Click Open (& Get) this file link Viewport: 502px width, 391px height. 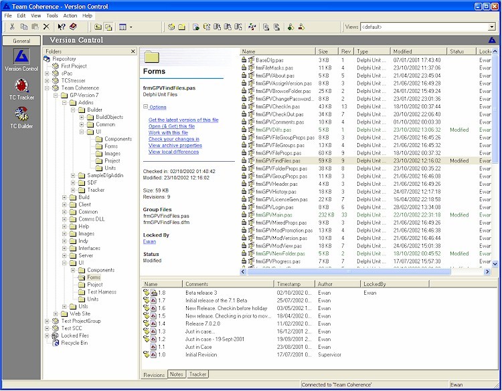point(171,126)
